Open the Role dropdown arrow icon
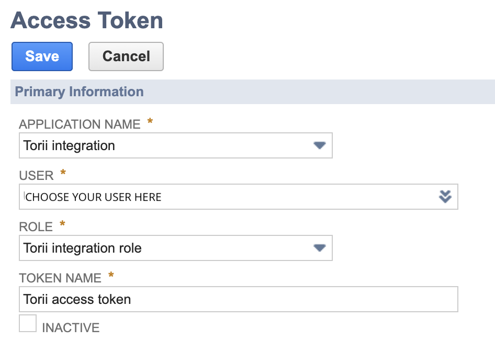 click(319, 248)
